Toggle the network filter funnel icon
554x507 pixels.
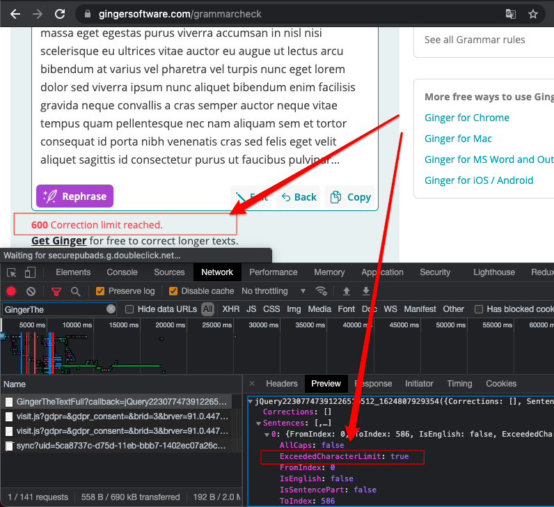coord(56,291)
